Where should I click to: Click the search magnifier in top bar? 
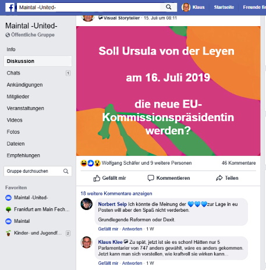click(169, 7)
